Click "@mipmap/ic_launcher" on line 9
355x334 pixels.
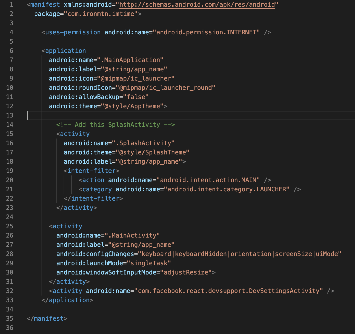tap(136, 78)
